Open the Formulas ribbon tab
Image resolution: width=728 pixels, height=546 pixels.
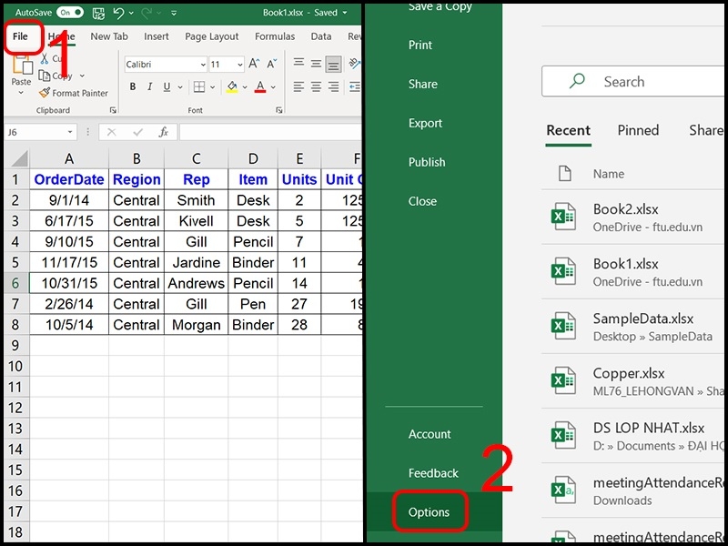click(275, 36)
